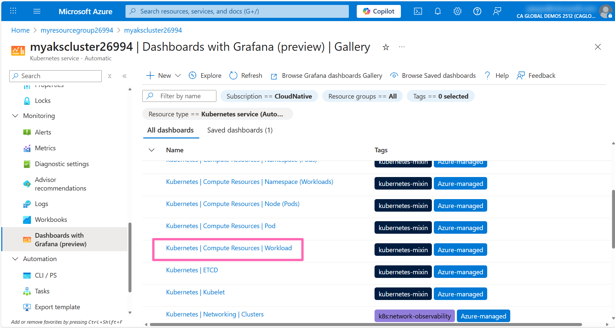Viewport: 615px width, 328px height.
Task: Open Metrics in the Monitoring menu
Action: pyautogui.click(x=45, y=148)
